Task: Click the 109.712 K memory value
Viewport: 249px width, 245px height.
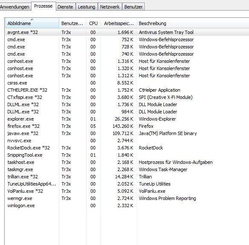Action: coord(123,133)
